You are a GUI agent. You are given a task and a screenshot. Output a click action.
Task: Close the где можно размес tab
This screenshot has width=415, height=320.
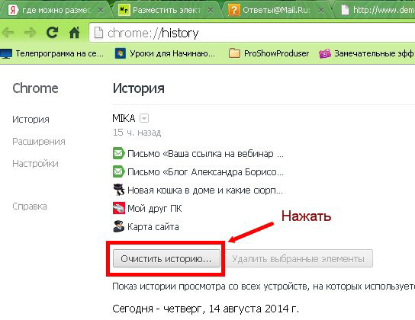(101, 10)
